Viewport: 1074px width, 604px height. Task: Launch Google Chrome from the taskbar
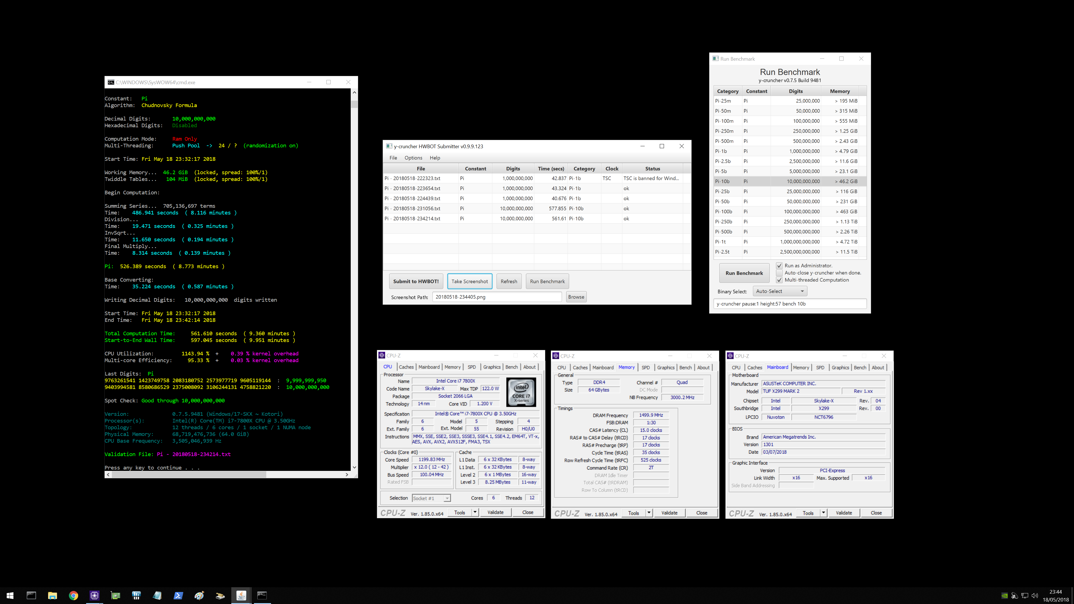pyautogui.click(x=73, y=595)
